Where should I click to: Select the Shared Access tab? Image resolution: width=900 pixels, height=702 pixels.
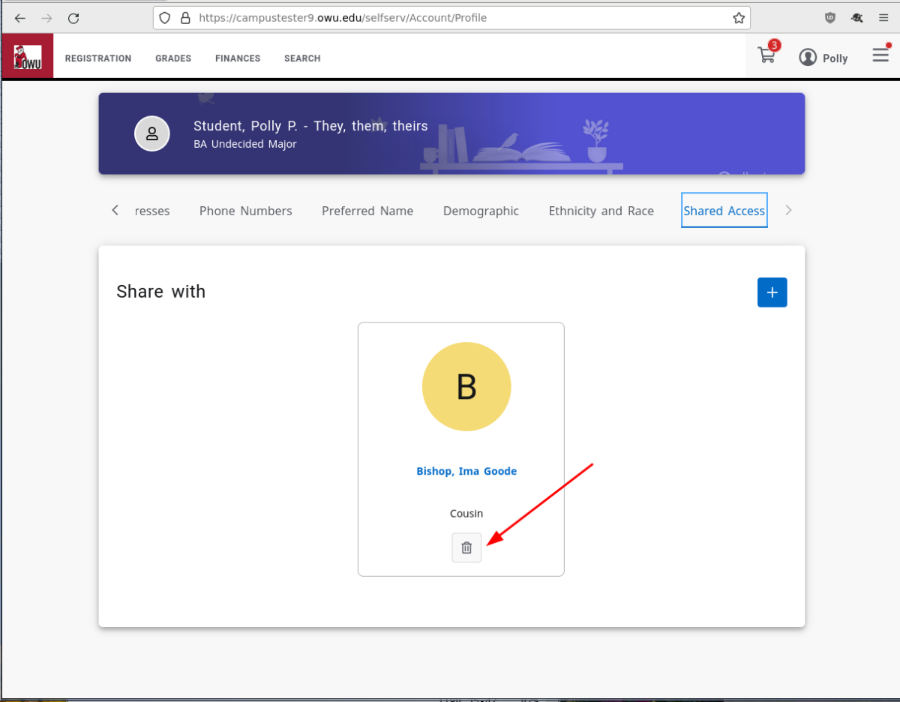[x=724, y=210]
